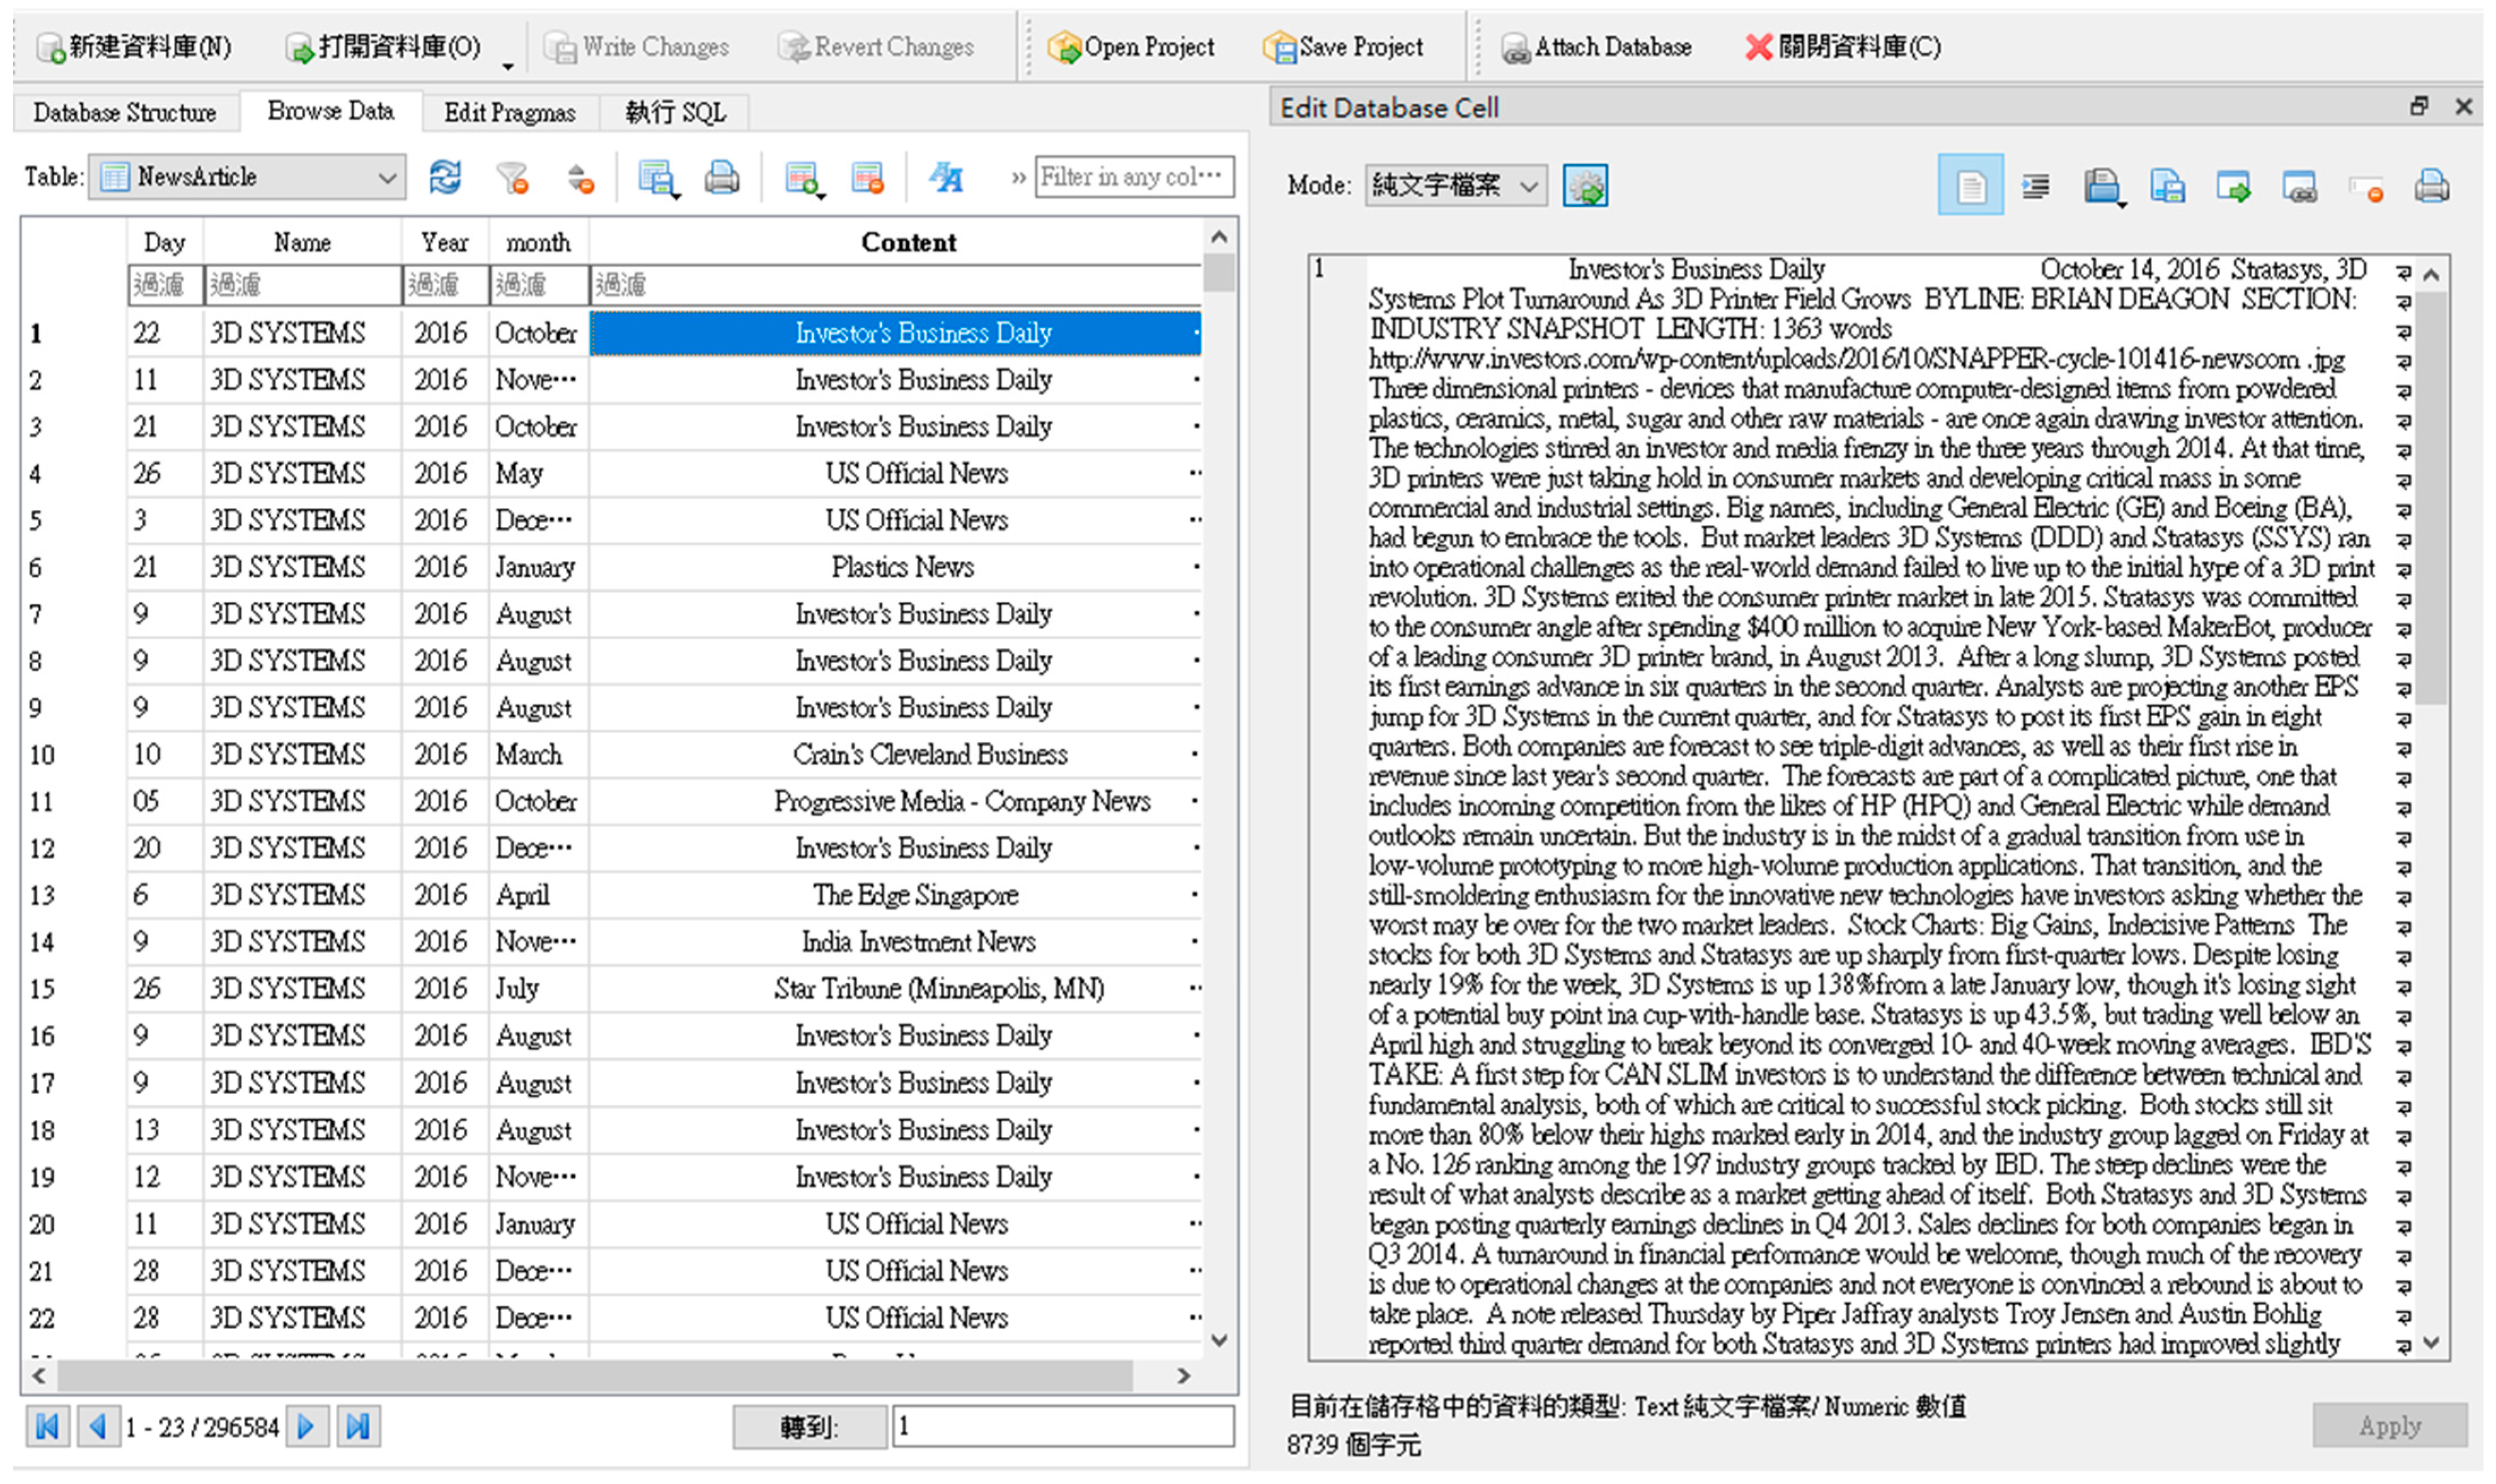Click the go-to record number field
This screenshot has height=1484, width=2496.
tap(1062, 1425)
